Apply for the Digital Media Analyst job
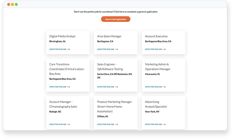Viewport: 232px width, 139px height. click(x=59, y=49)
